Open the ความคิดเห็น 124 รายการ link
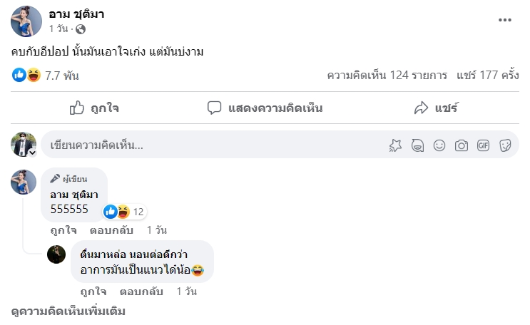 tap(387, 75)
